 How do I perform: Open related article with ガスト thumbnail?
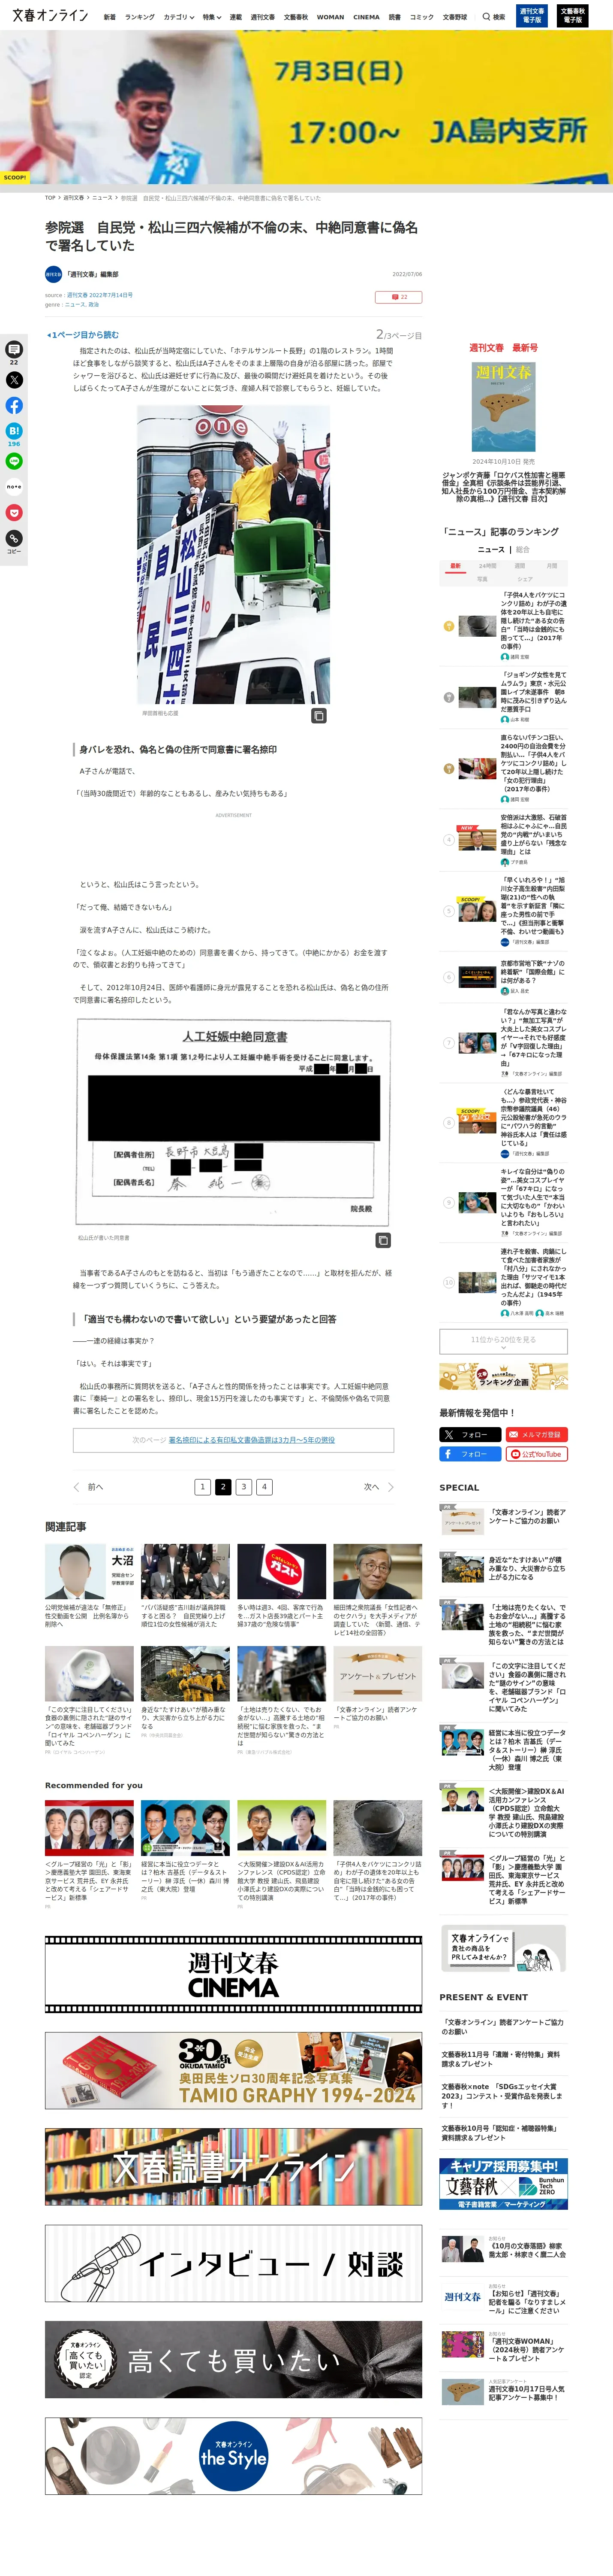point(282,1572)
